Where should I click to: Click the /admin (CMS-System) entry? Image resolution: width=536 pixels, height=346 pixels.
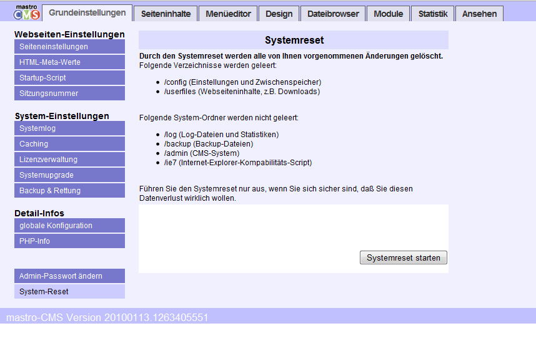click(202, 153)
